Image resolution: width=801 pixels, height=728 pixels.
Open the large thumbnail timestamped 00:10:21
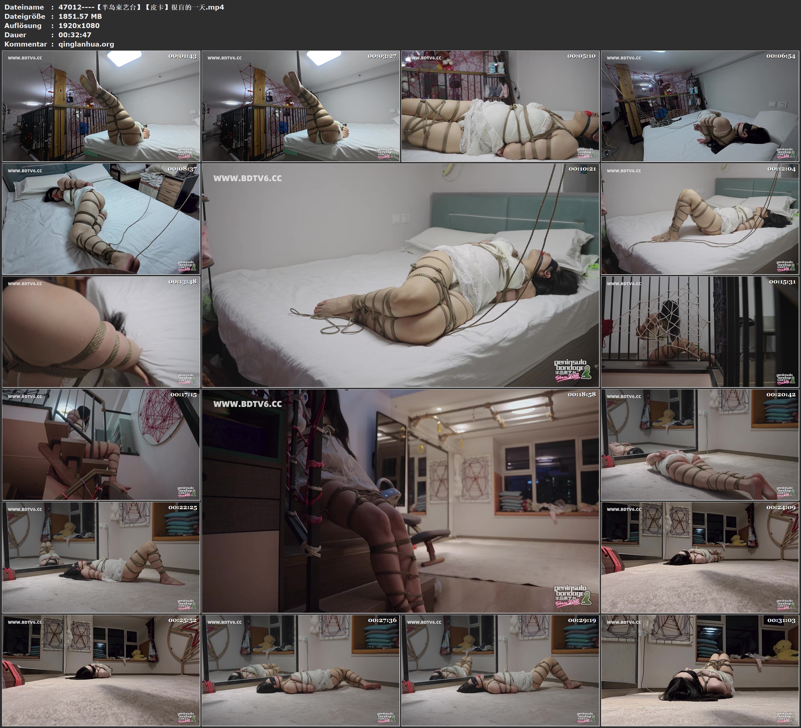pos(400,275)
